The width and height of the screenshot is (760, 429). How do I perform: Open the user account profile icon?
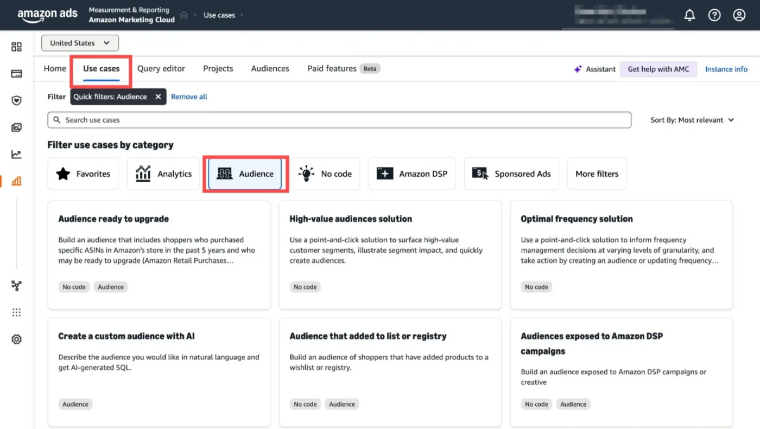point(739,15)
